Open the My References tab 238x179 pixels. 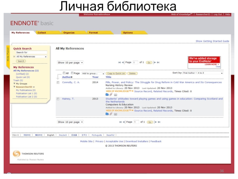point(21,33)
